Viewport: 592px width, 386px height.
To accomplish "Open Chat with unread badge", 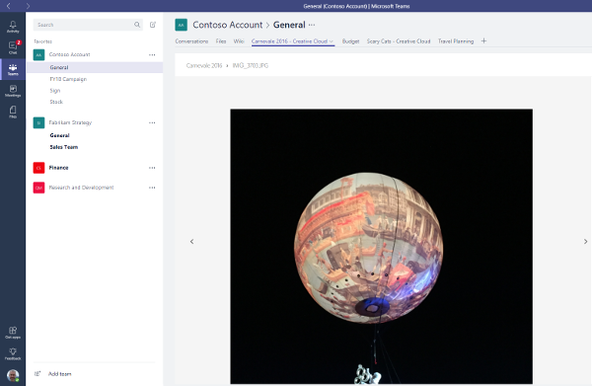I will [13, 47].
